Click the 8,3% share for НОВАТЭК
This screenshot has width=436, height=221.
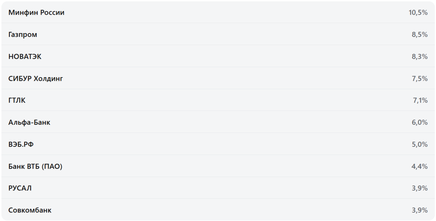click(420, 57)
